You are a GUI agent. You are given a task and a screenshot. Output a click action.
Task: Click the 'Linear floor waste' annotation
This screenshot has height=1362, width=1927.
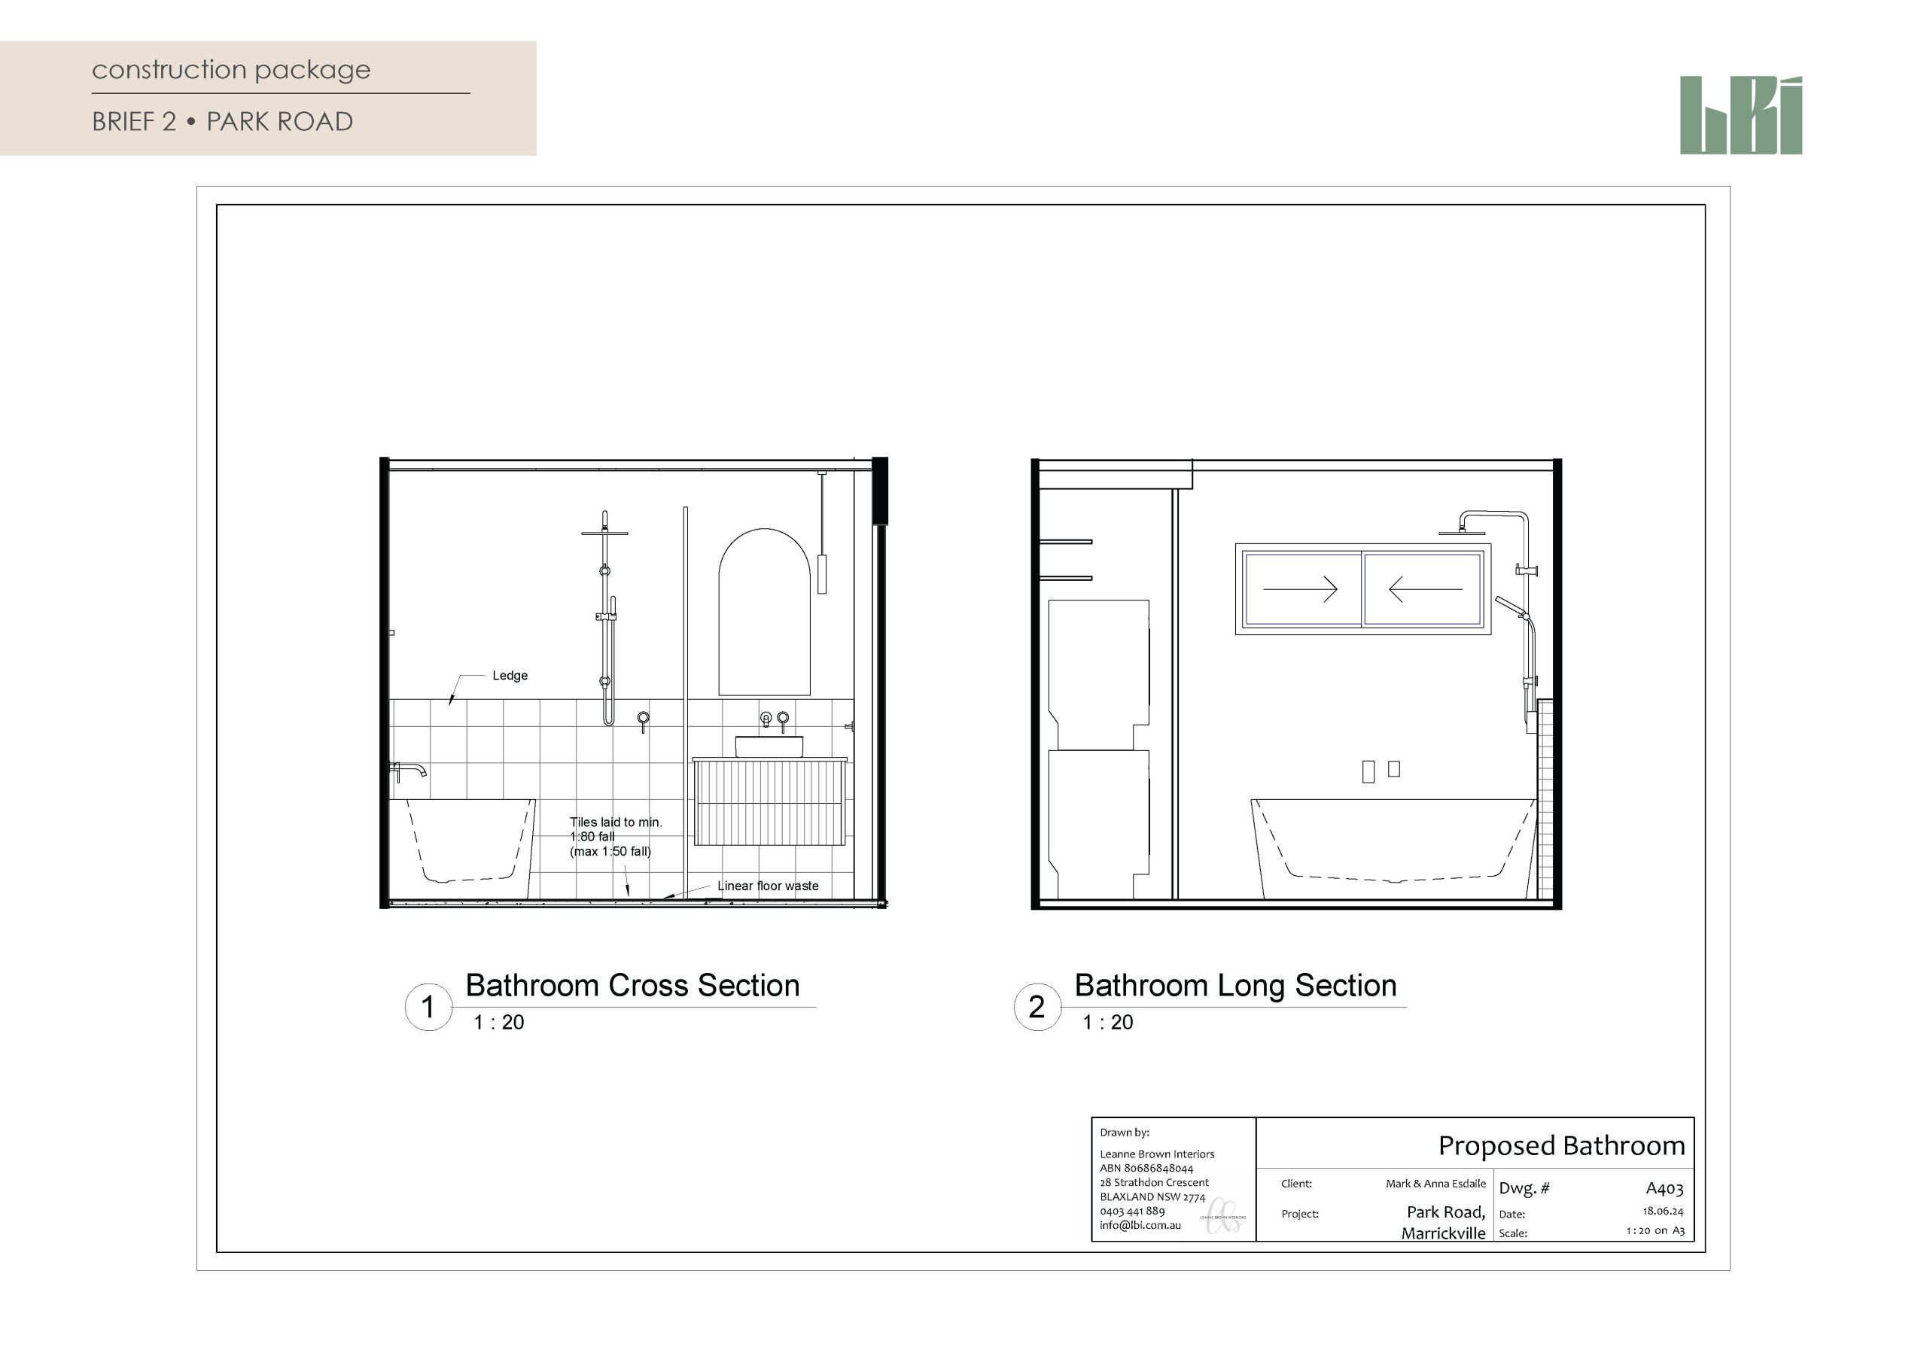pos(767,886)
